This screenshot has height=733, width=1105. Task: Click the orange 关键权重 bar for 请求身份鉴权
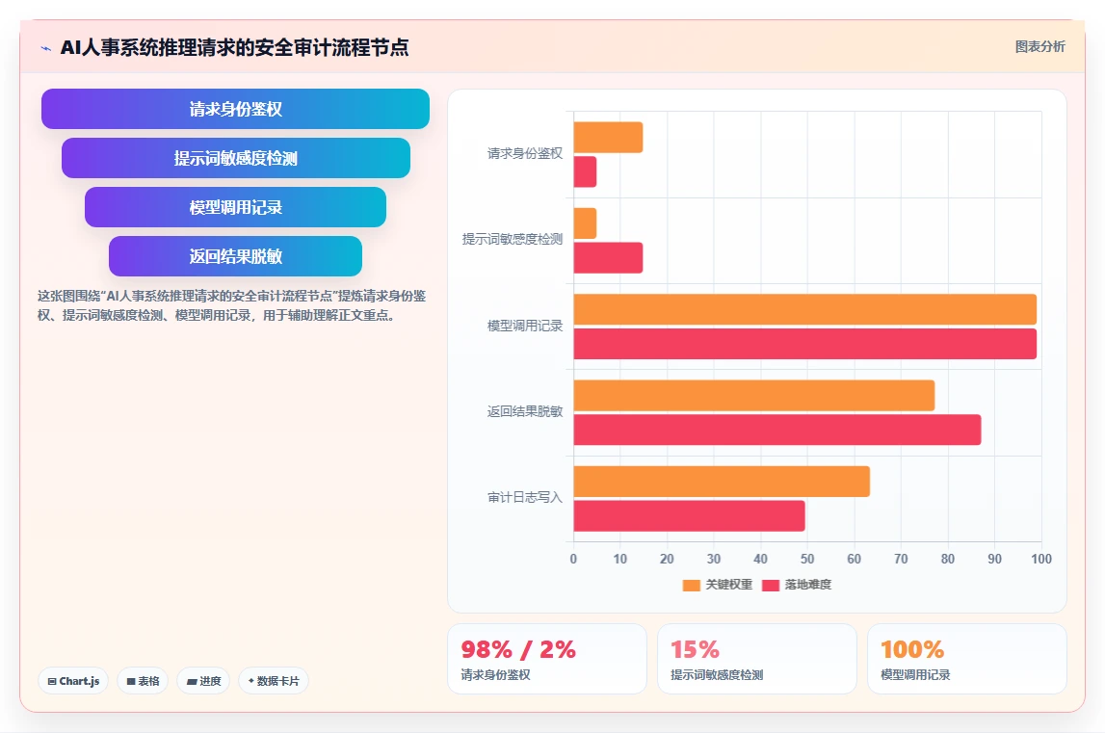click(608, 138)
